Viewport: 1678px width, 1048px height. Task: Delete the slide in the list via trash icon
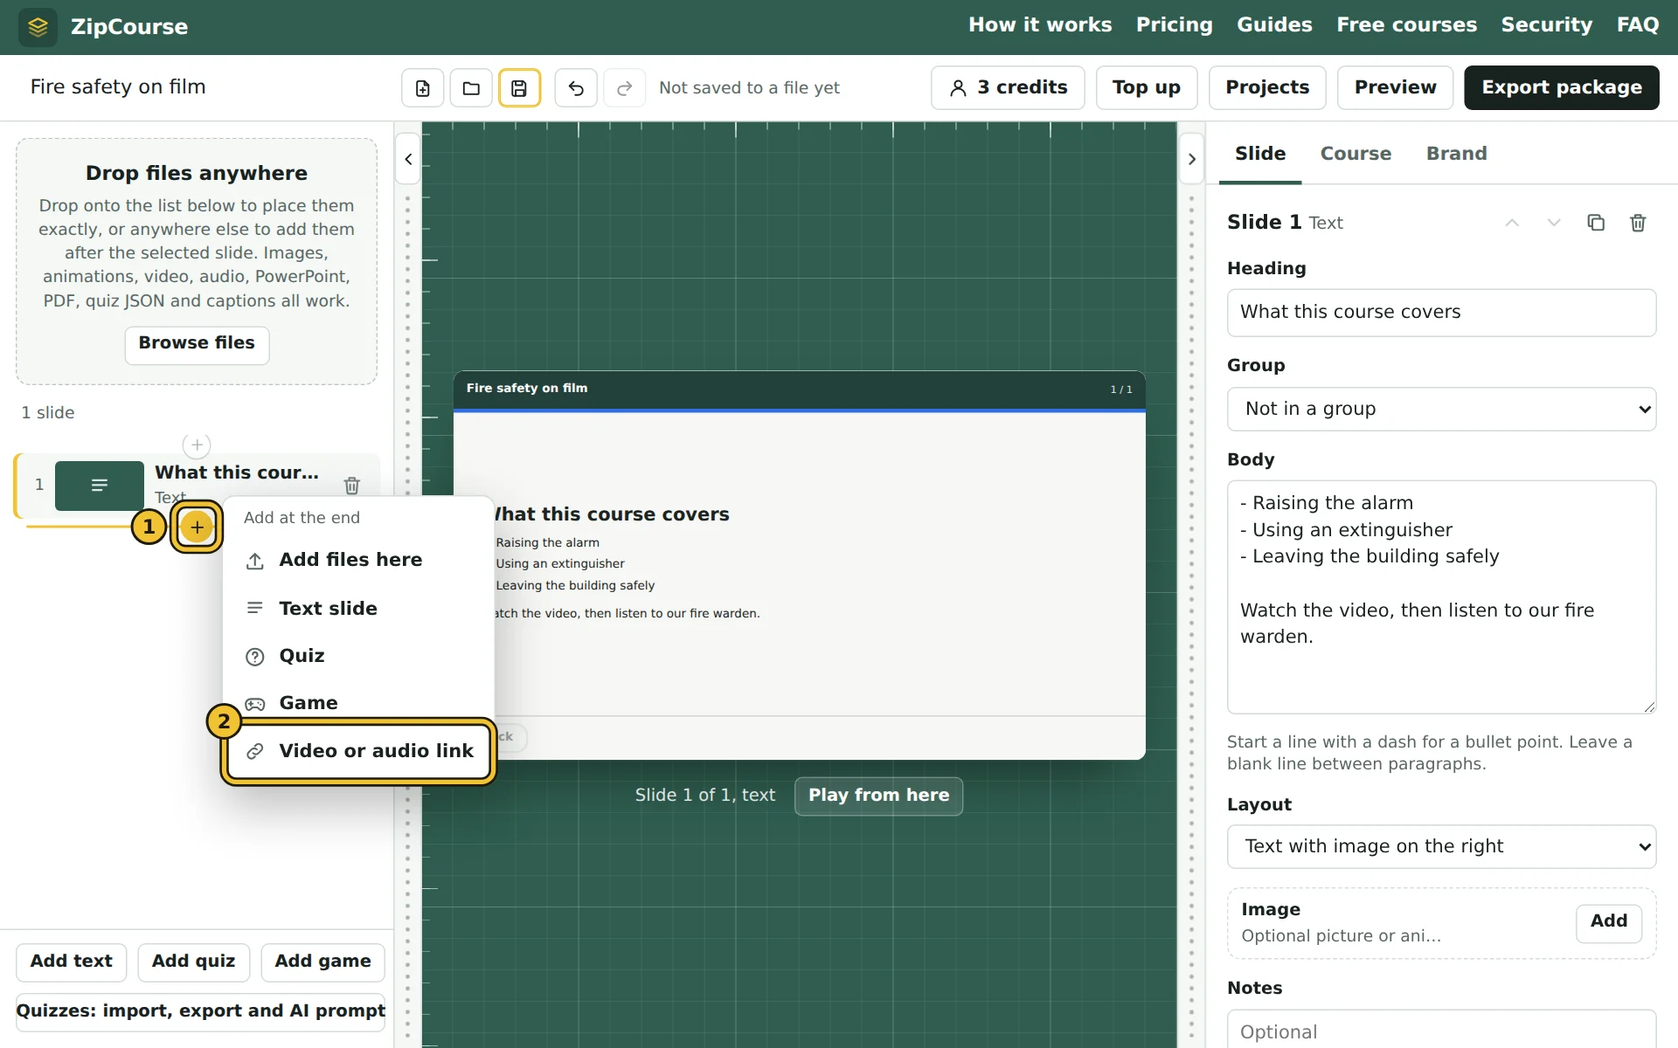(352, 486)
